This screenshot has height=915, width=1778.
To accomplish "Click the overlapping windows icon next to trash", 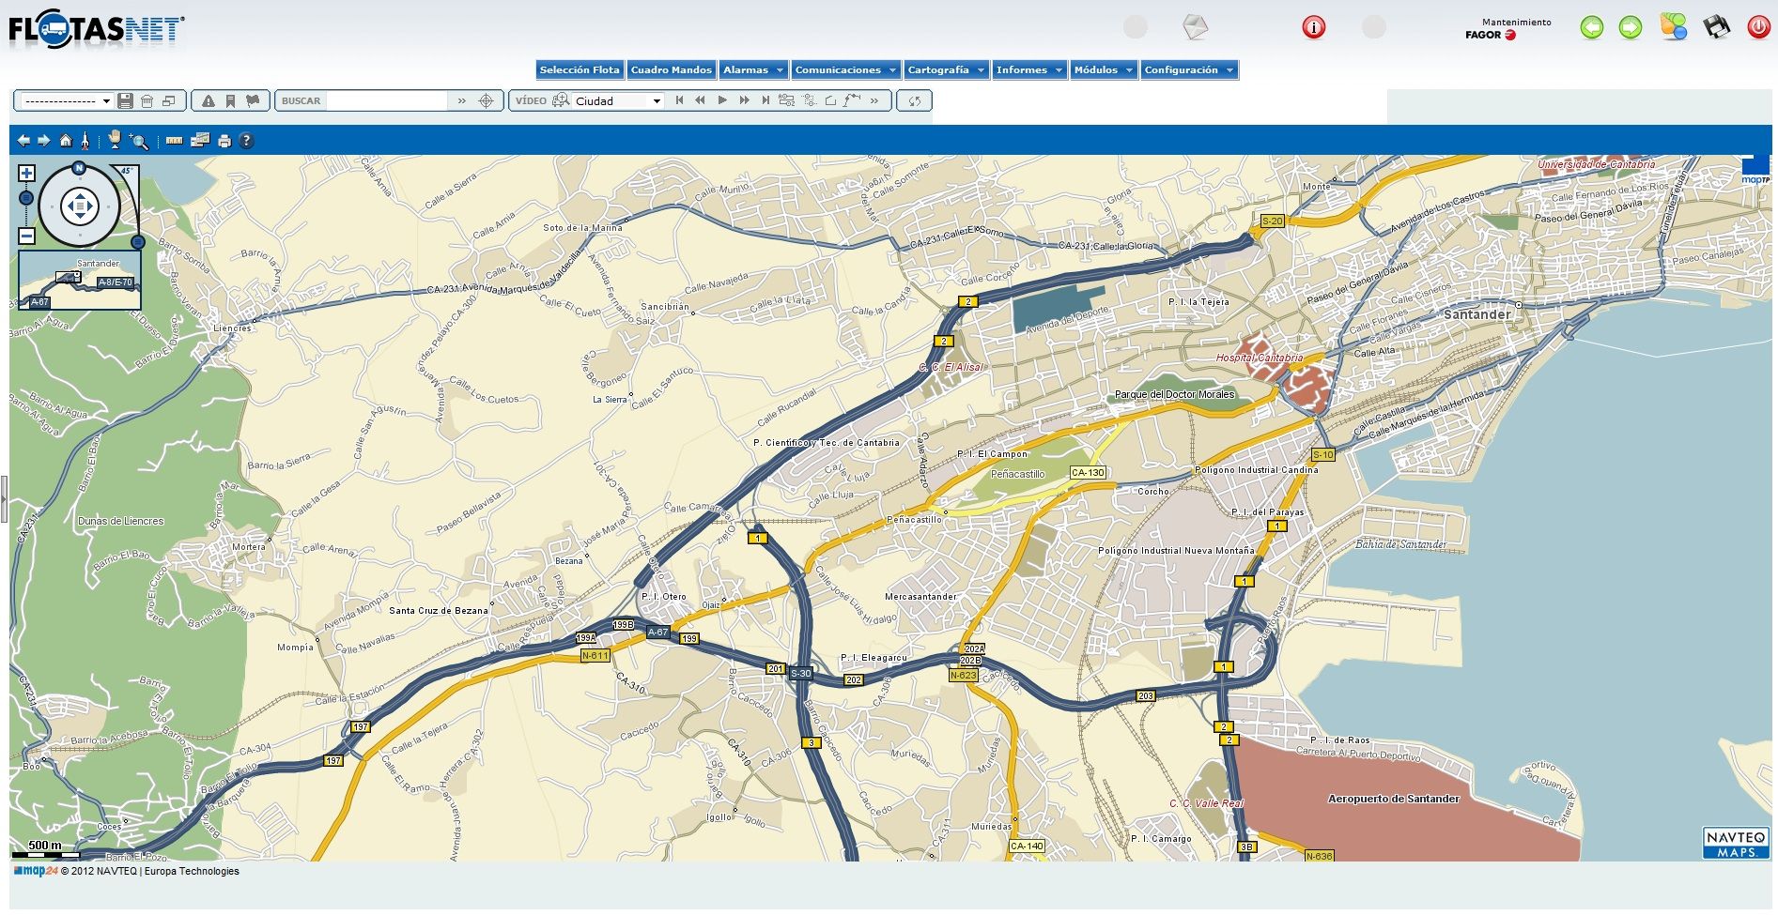I will pos(169,100).
